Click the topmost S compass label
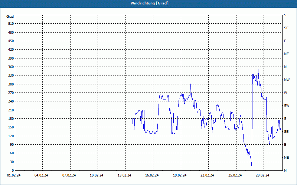 pyautogui.click(x=285, y=15)
